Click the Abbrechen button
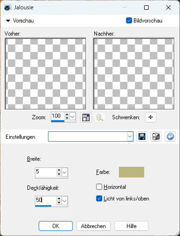Image resolution: width=180 pixels, height=236 pixels. (x=93, y=226)
